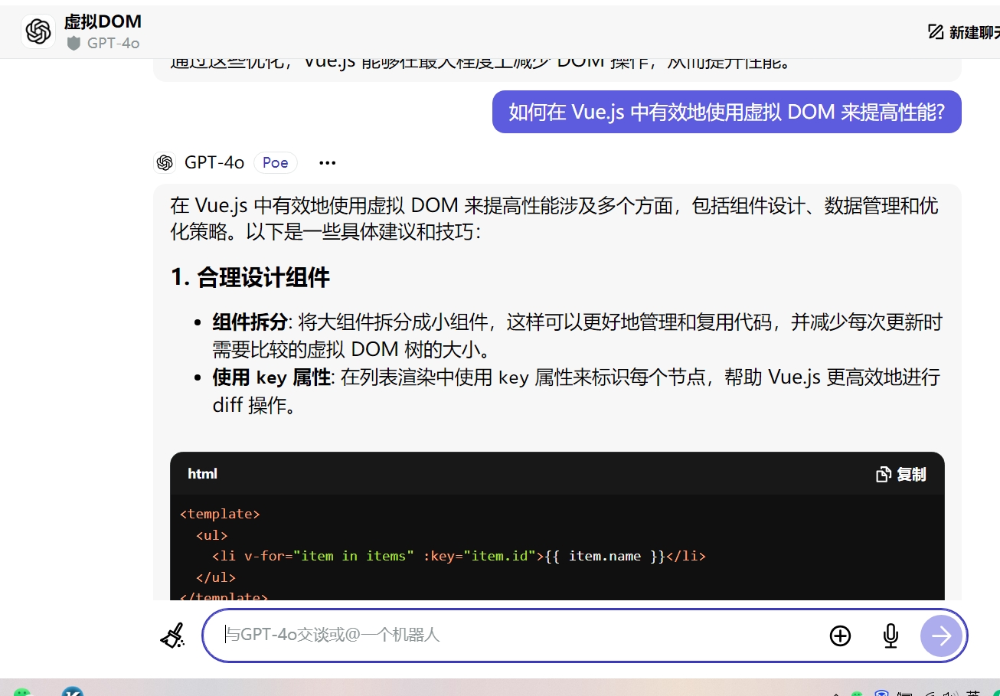Image resolution: width=1000 pixels, height=696 pixels.
Task: Click the broom clear-context icon
Action: coord(173,636)
